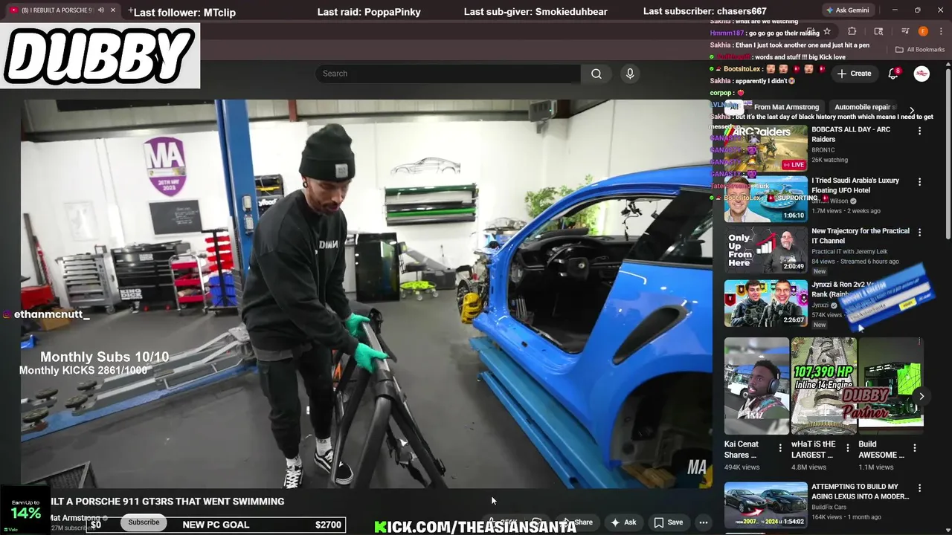Click the Porsche 911 GT3RS video title

(x=167, y=502)
